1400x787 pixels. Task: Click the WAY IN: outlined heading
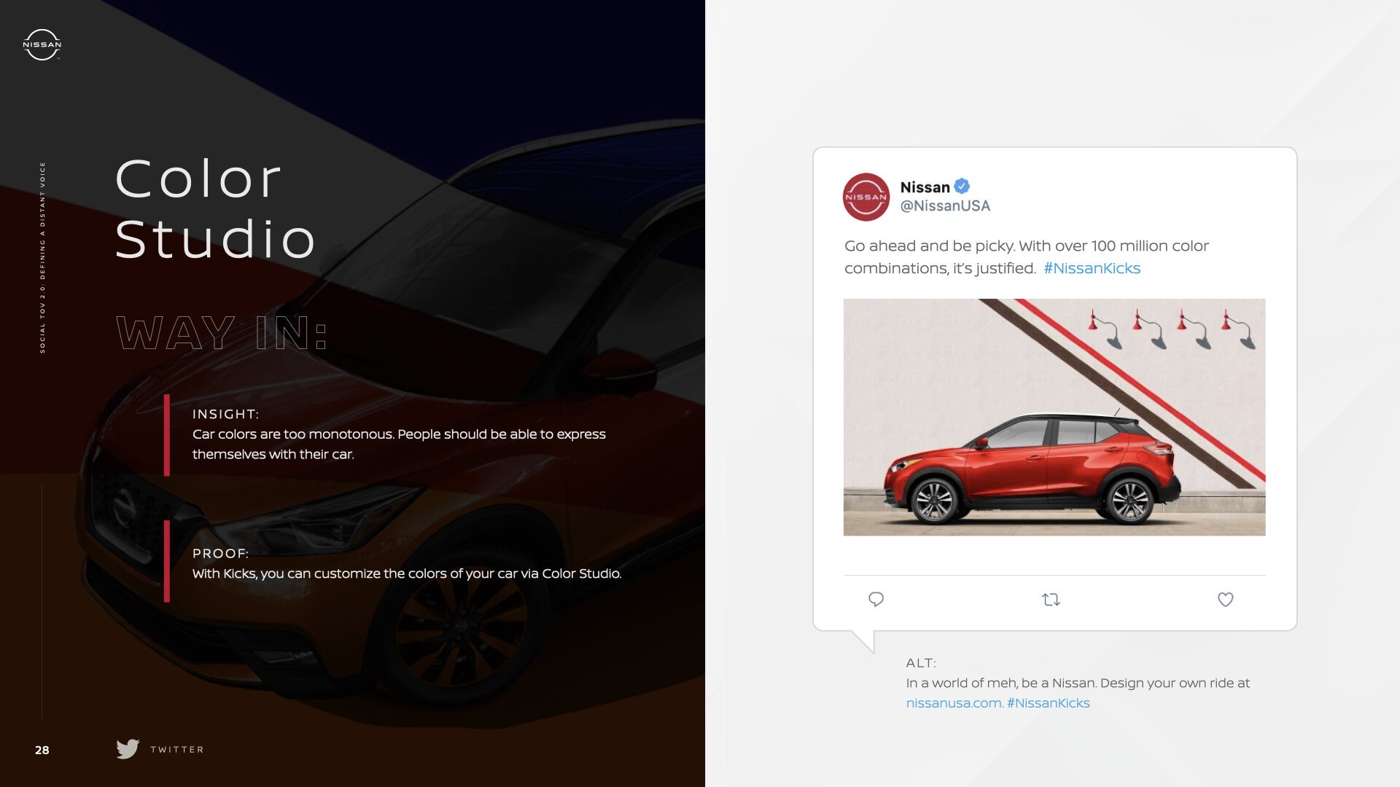pos(222,333)
